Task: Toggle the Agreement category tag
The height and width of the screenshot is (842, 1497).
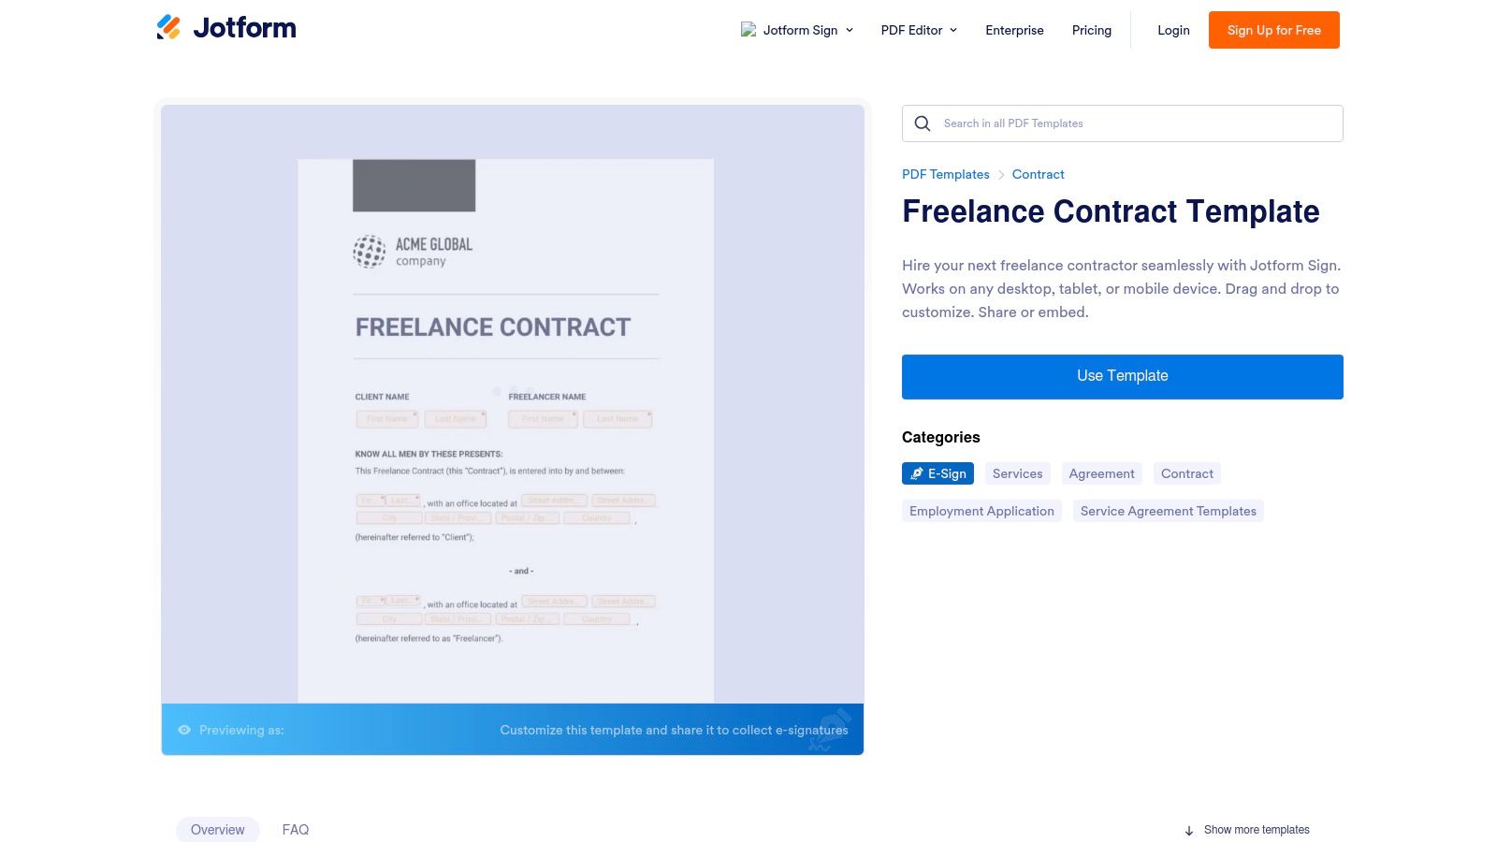Action: [1101, 473]
